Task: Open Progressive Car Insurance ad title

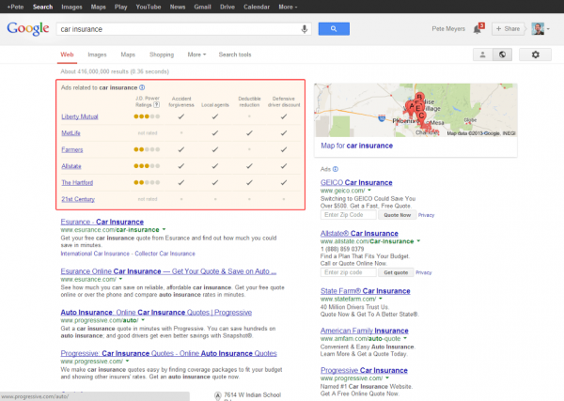Action: click(x=364, y=370)
